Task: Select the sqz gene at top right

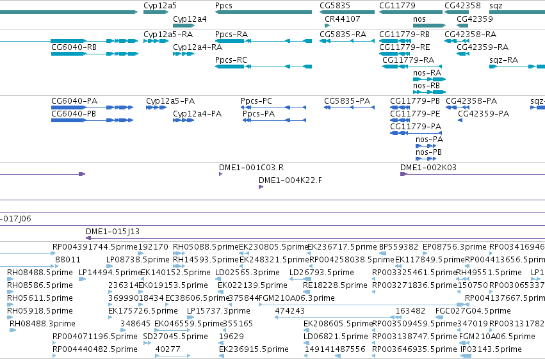Action: (x=517, y=12)
